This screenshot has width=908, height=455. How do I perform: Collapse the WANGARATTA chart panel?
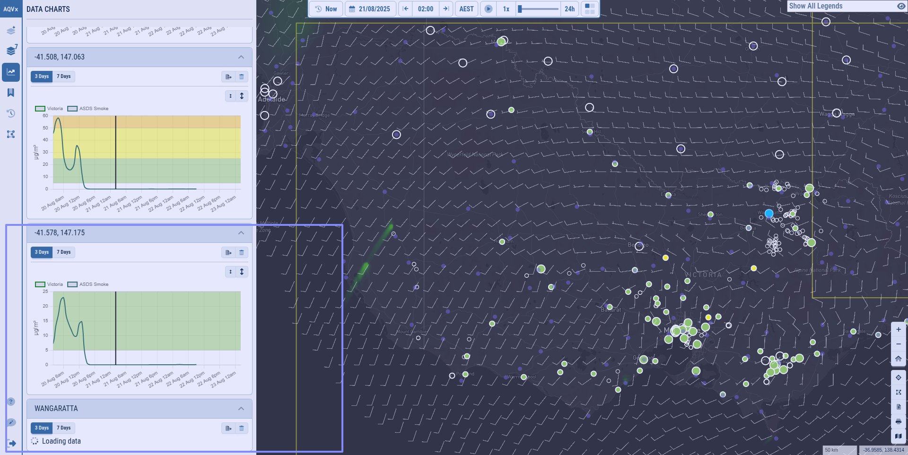[241, 409]
